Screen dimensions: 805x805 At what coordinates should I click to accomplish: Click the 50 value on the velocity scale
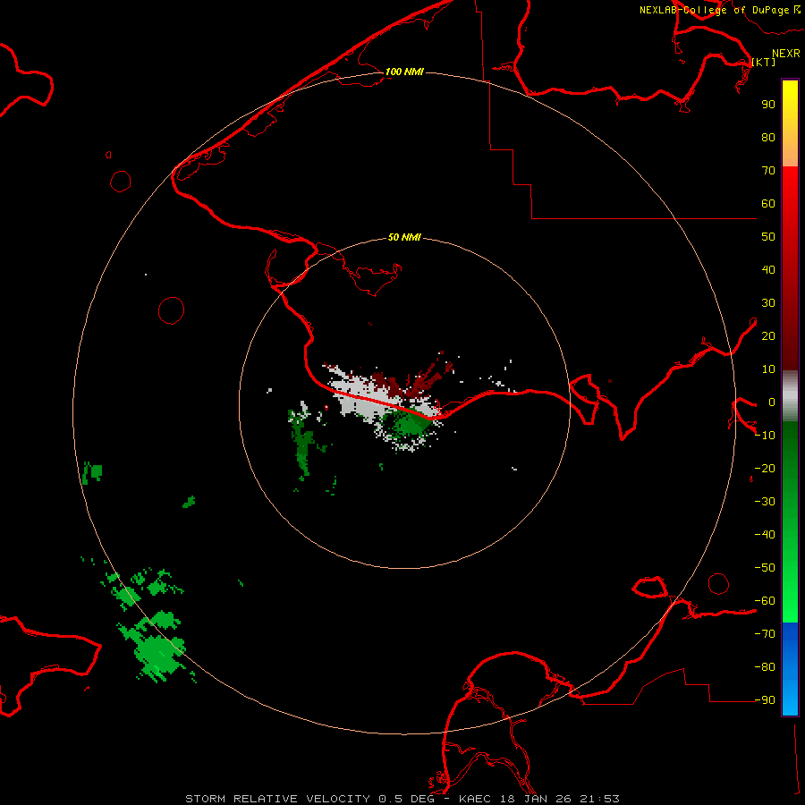pyautogui.click(x=768, y=237)
